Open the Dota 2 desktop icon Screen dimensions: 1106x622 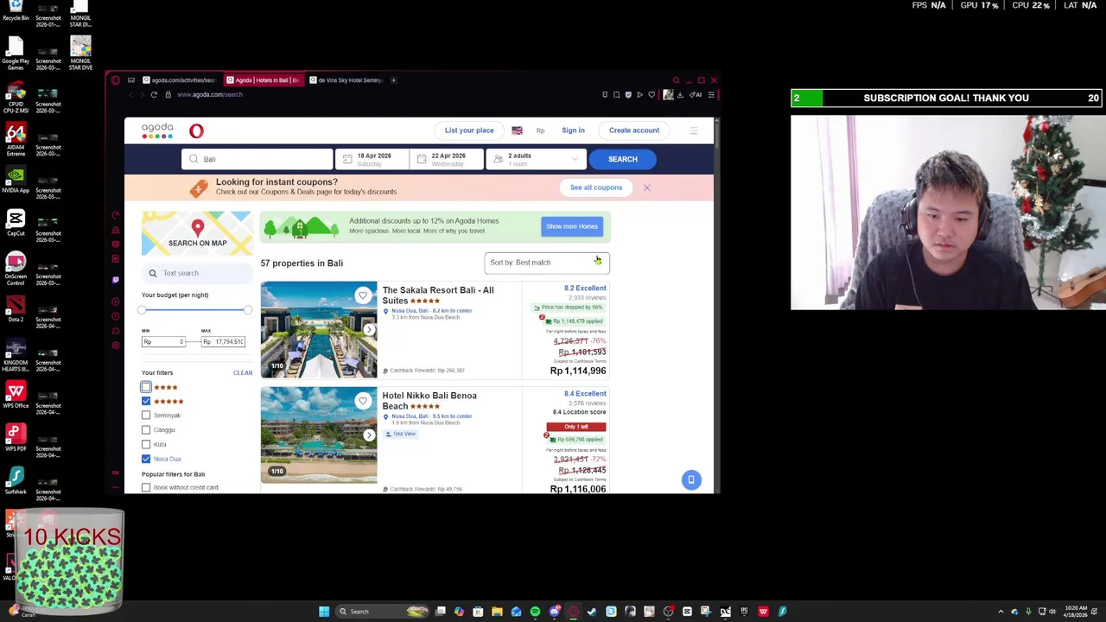click(16, 308)
